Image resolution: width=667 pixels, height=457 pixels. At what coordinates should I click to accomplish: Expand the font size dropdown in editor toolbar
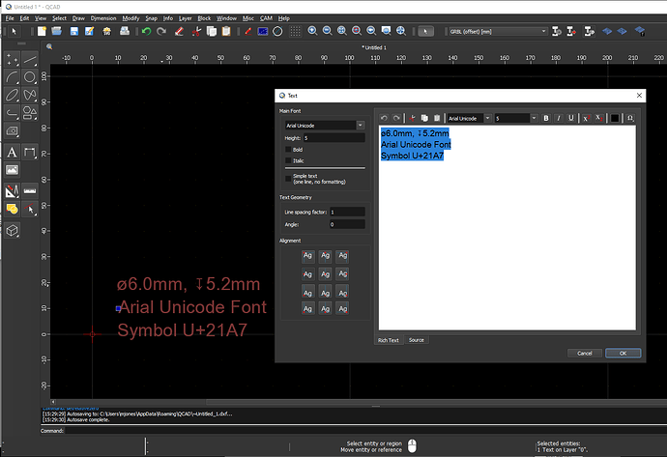534,118
